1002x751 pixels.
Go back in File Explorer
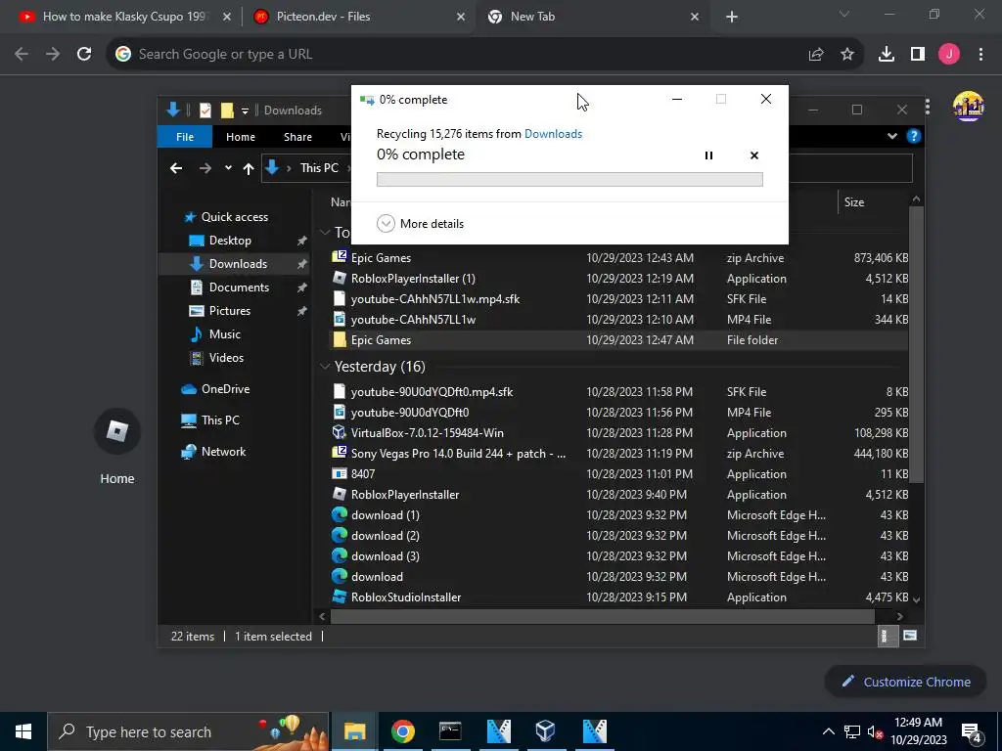tap(176, 168)
